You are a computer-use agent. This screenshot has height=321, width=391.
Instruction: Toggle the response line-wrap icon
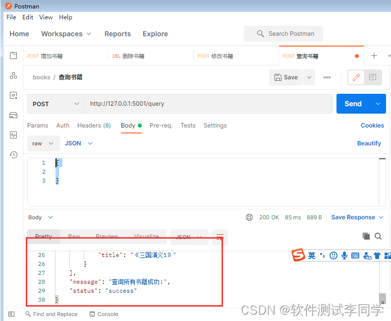pyautogui.click(x=220, y=237)
